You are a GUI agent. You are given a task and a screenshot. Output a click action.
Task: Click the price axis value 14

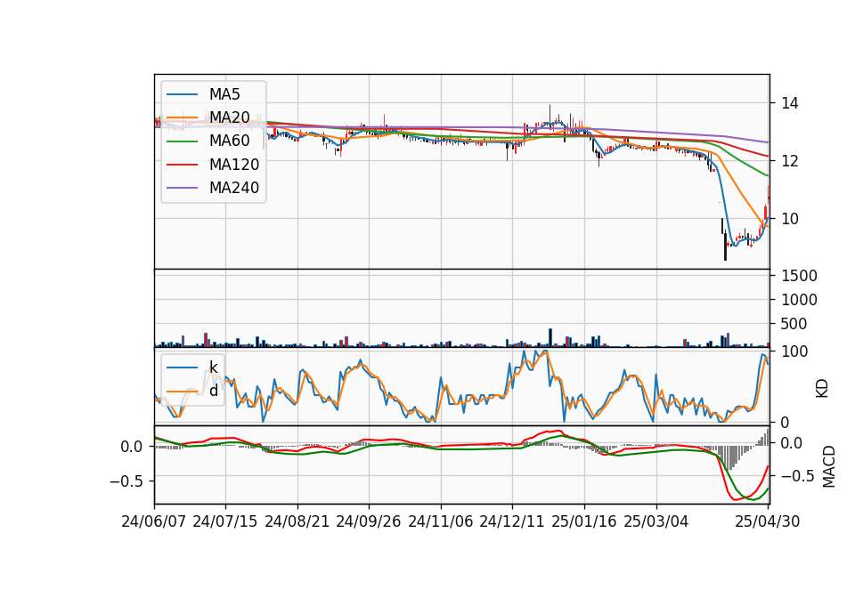(x=790, y=103)
